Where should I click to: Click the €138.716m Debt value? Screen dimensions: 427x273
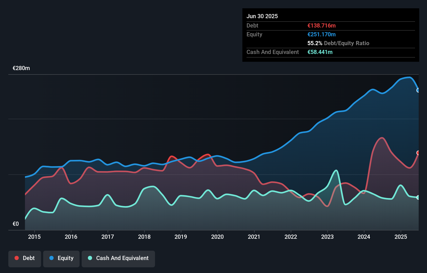click(321, 25)
